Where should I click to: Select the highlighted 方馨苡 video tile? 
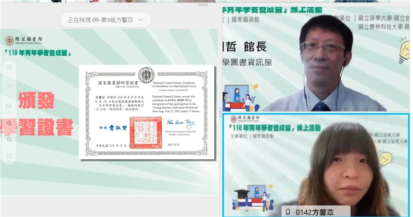coord(316,165)
